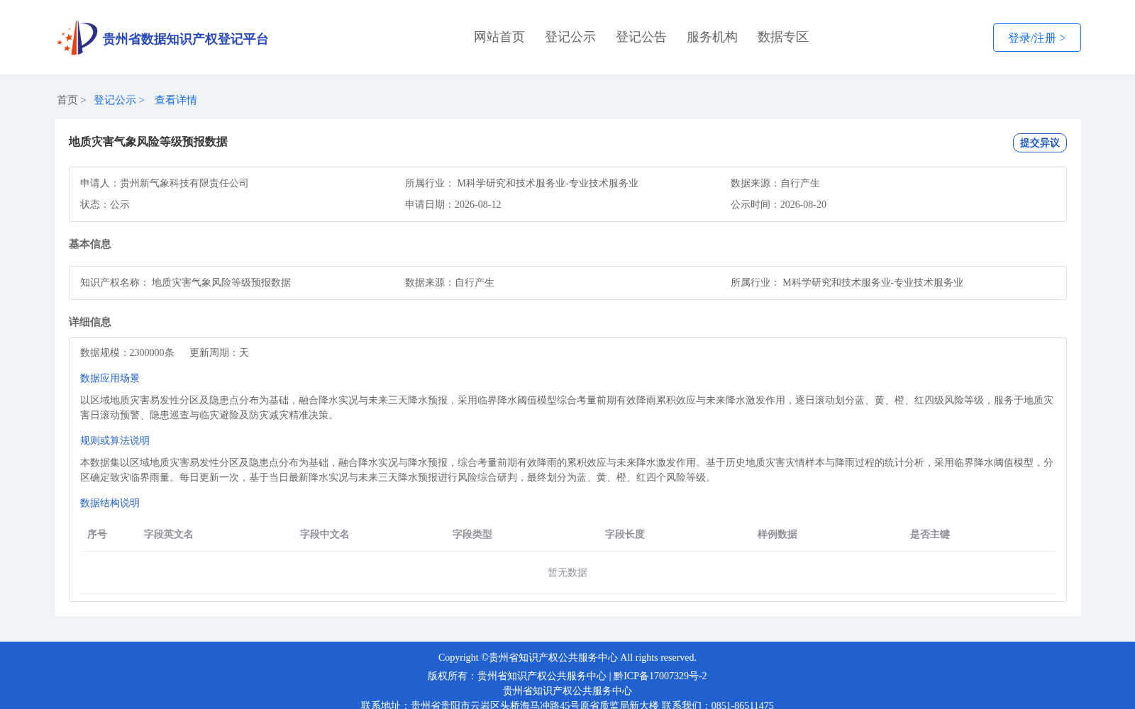The height and width of the screenshot is (709, 1135).
Task: Click top 数据来源：自行产生 field
Action: point(775,183)
